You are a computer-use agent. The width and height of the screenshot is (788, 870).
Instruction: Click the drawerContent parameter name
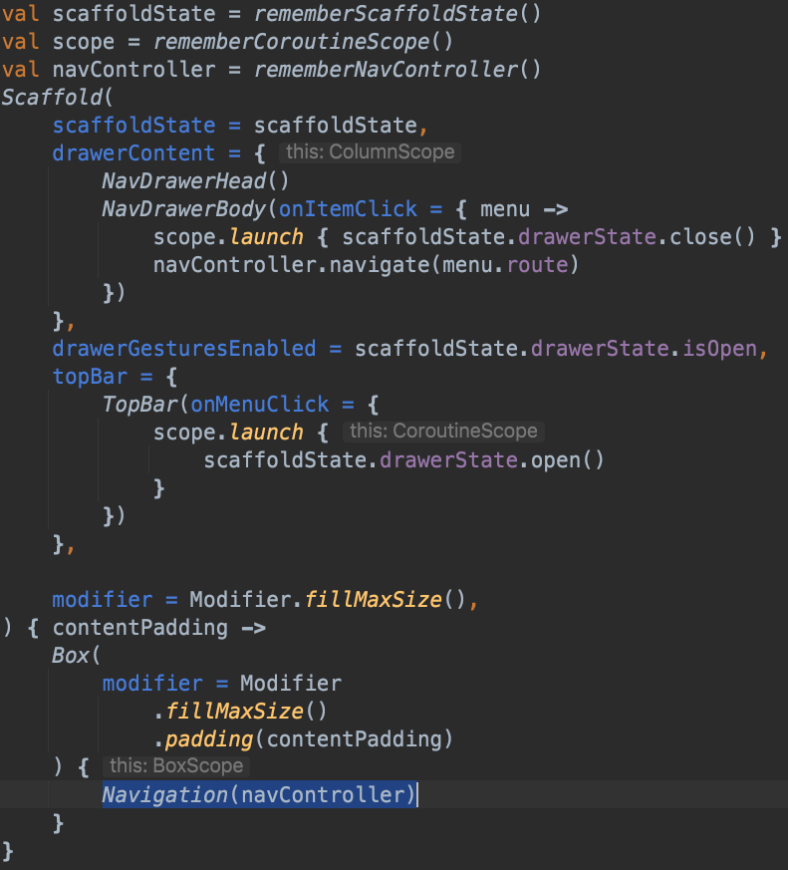[x=133, y=152]
